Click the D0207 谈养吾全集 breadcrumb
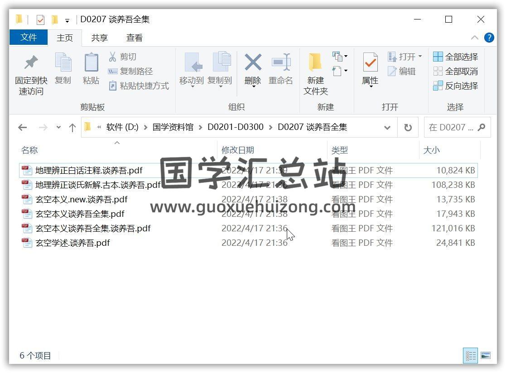 click(313, 127)
